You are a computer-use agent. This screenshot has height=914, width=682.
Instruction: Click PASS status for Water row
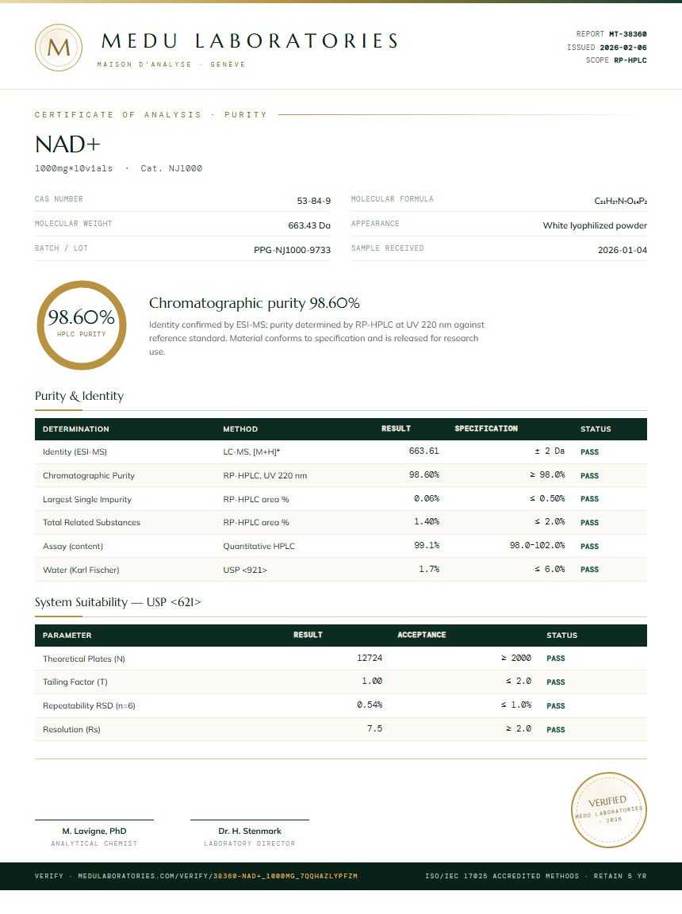(x=589, y=570)
